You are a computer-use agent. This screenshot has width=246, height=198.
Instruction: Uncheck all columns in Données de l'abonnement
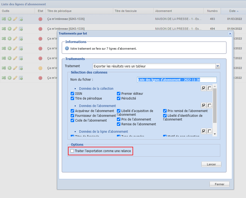(210, 106)
